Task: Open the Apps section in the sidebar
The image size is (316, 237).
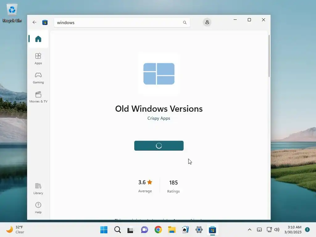Action: point(38,59)
